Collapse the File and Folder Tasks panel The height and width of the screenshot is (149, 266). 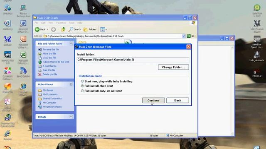tap(71, 43)
